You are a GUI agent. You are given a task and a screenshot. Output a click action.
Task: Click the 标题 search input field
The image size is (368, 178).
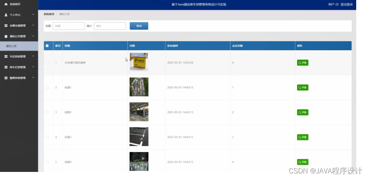(x=69, y=26)
